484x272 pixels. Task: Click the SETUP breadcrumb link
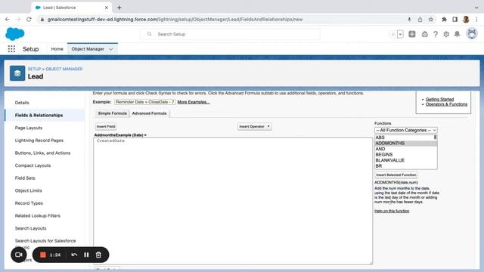(34, 69)
